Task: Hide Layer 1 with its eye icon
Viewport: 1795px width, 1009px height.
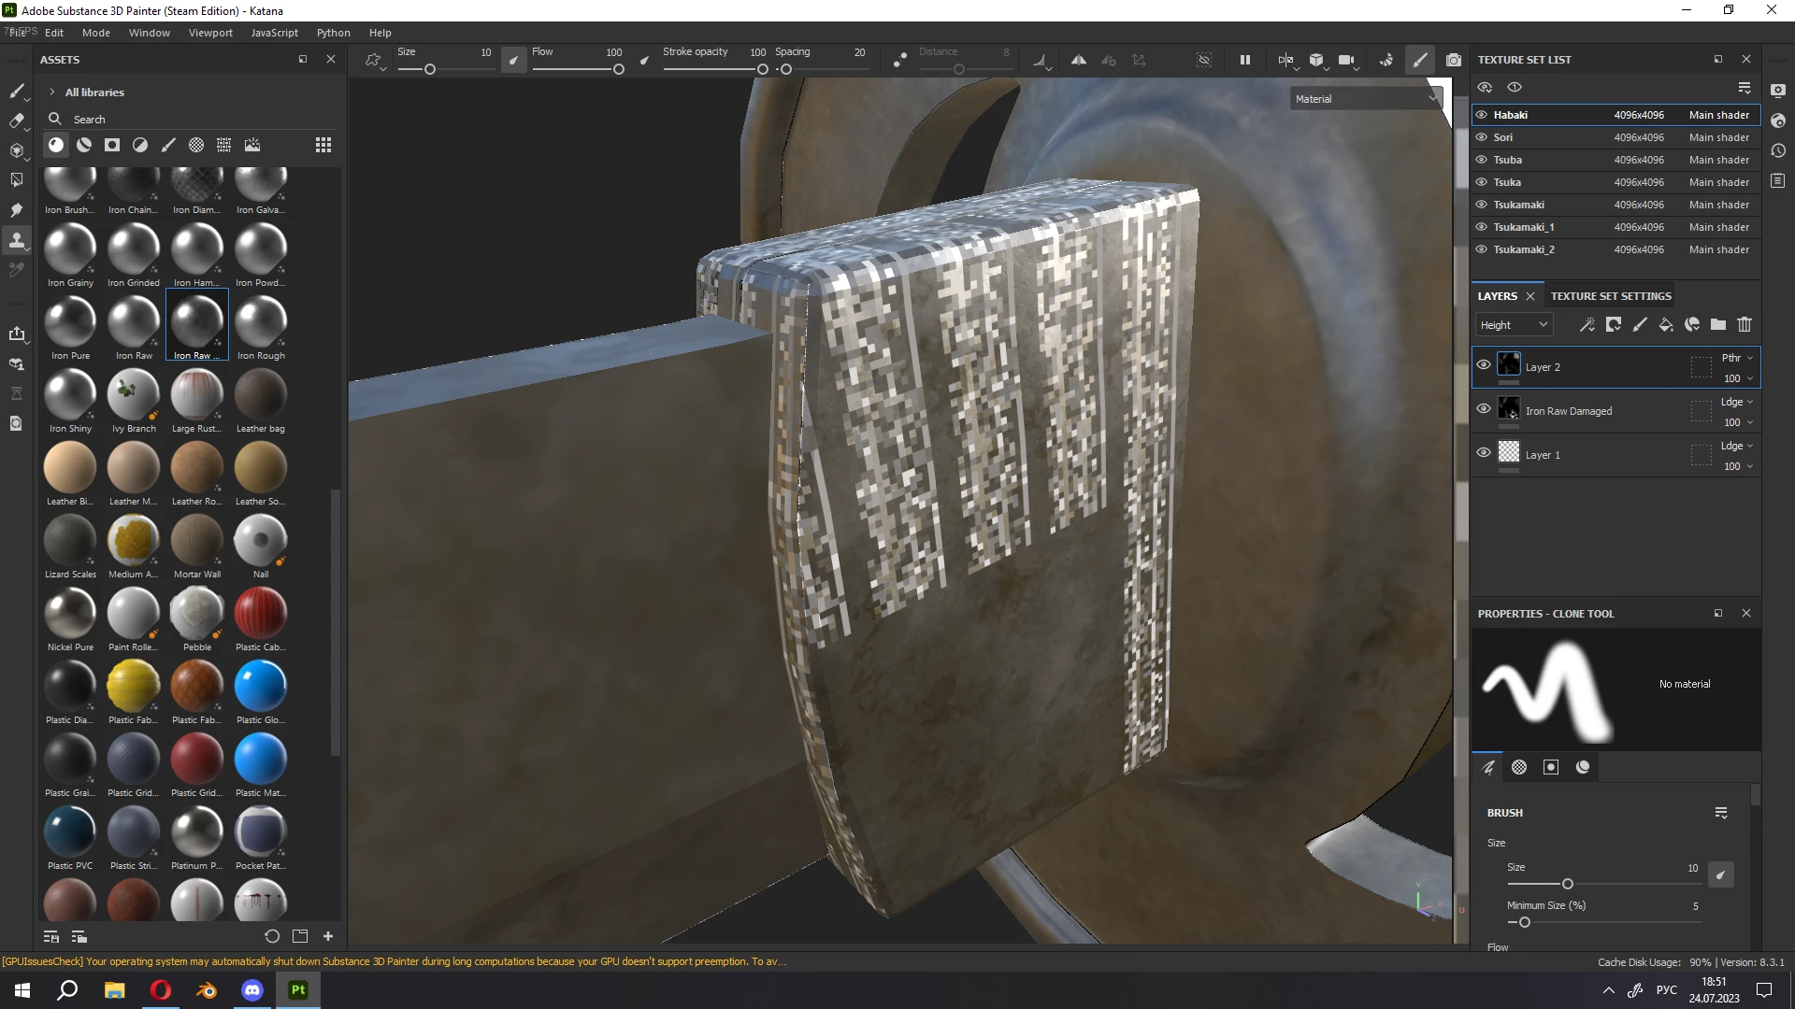Action: click(1484, 453)
